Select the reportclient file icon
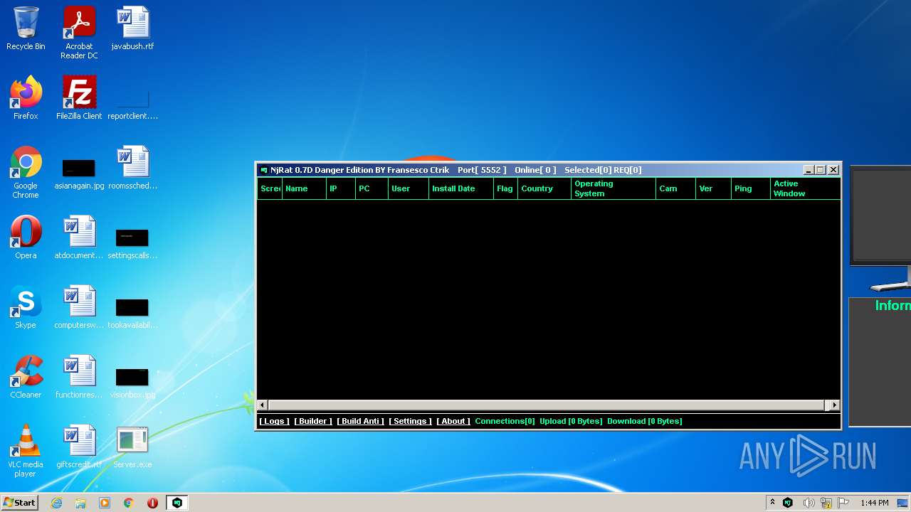The width and height of the screenshot is (911, 512). [132, 103]
